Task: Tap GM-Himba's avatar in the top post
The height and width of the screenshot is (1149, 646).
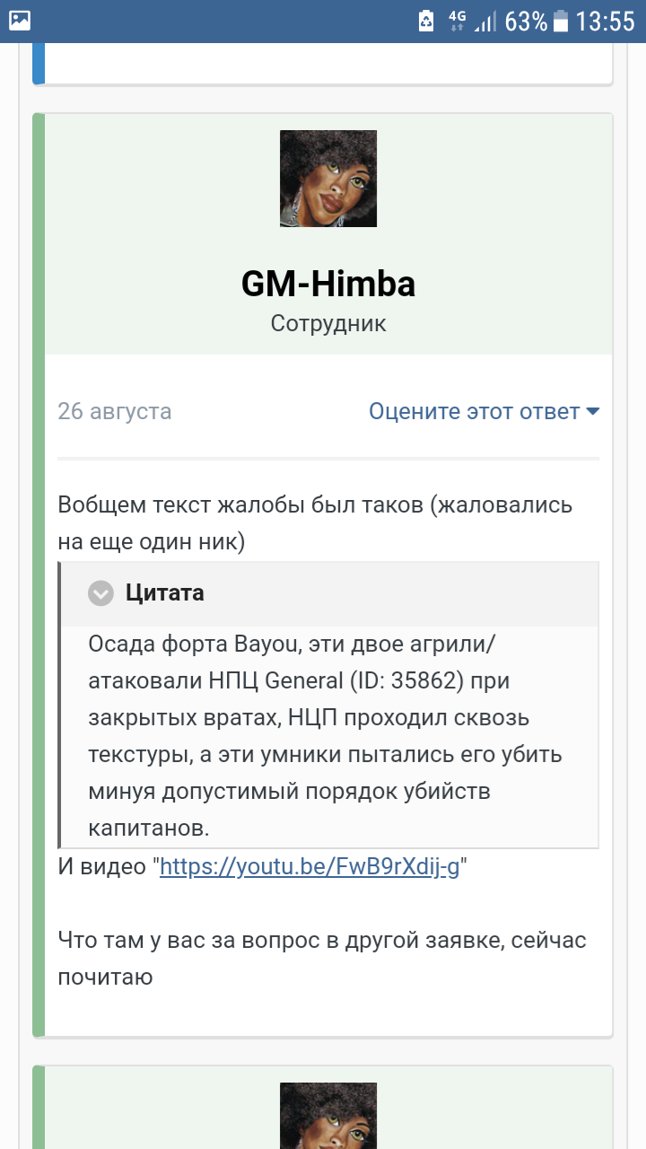Action: [x=328, y=179]
